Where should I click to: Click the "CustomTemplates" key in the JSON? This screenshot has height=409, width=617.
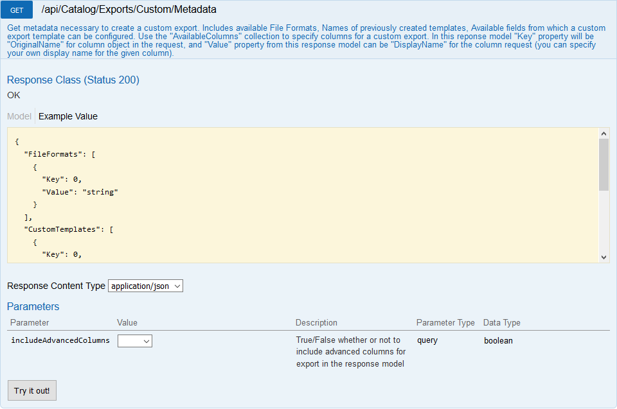click(62, 229)
